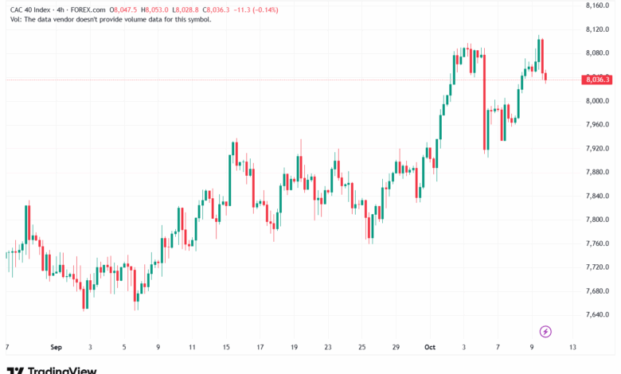Click the TradingView brand text
Screen dimensions: 621x374
click(x=62, y=370)
